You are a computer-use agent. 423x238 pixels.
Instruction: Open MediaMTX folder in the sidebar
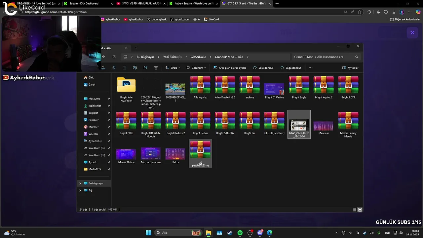tap(95, 169)
